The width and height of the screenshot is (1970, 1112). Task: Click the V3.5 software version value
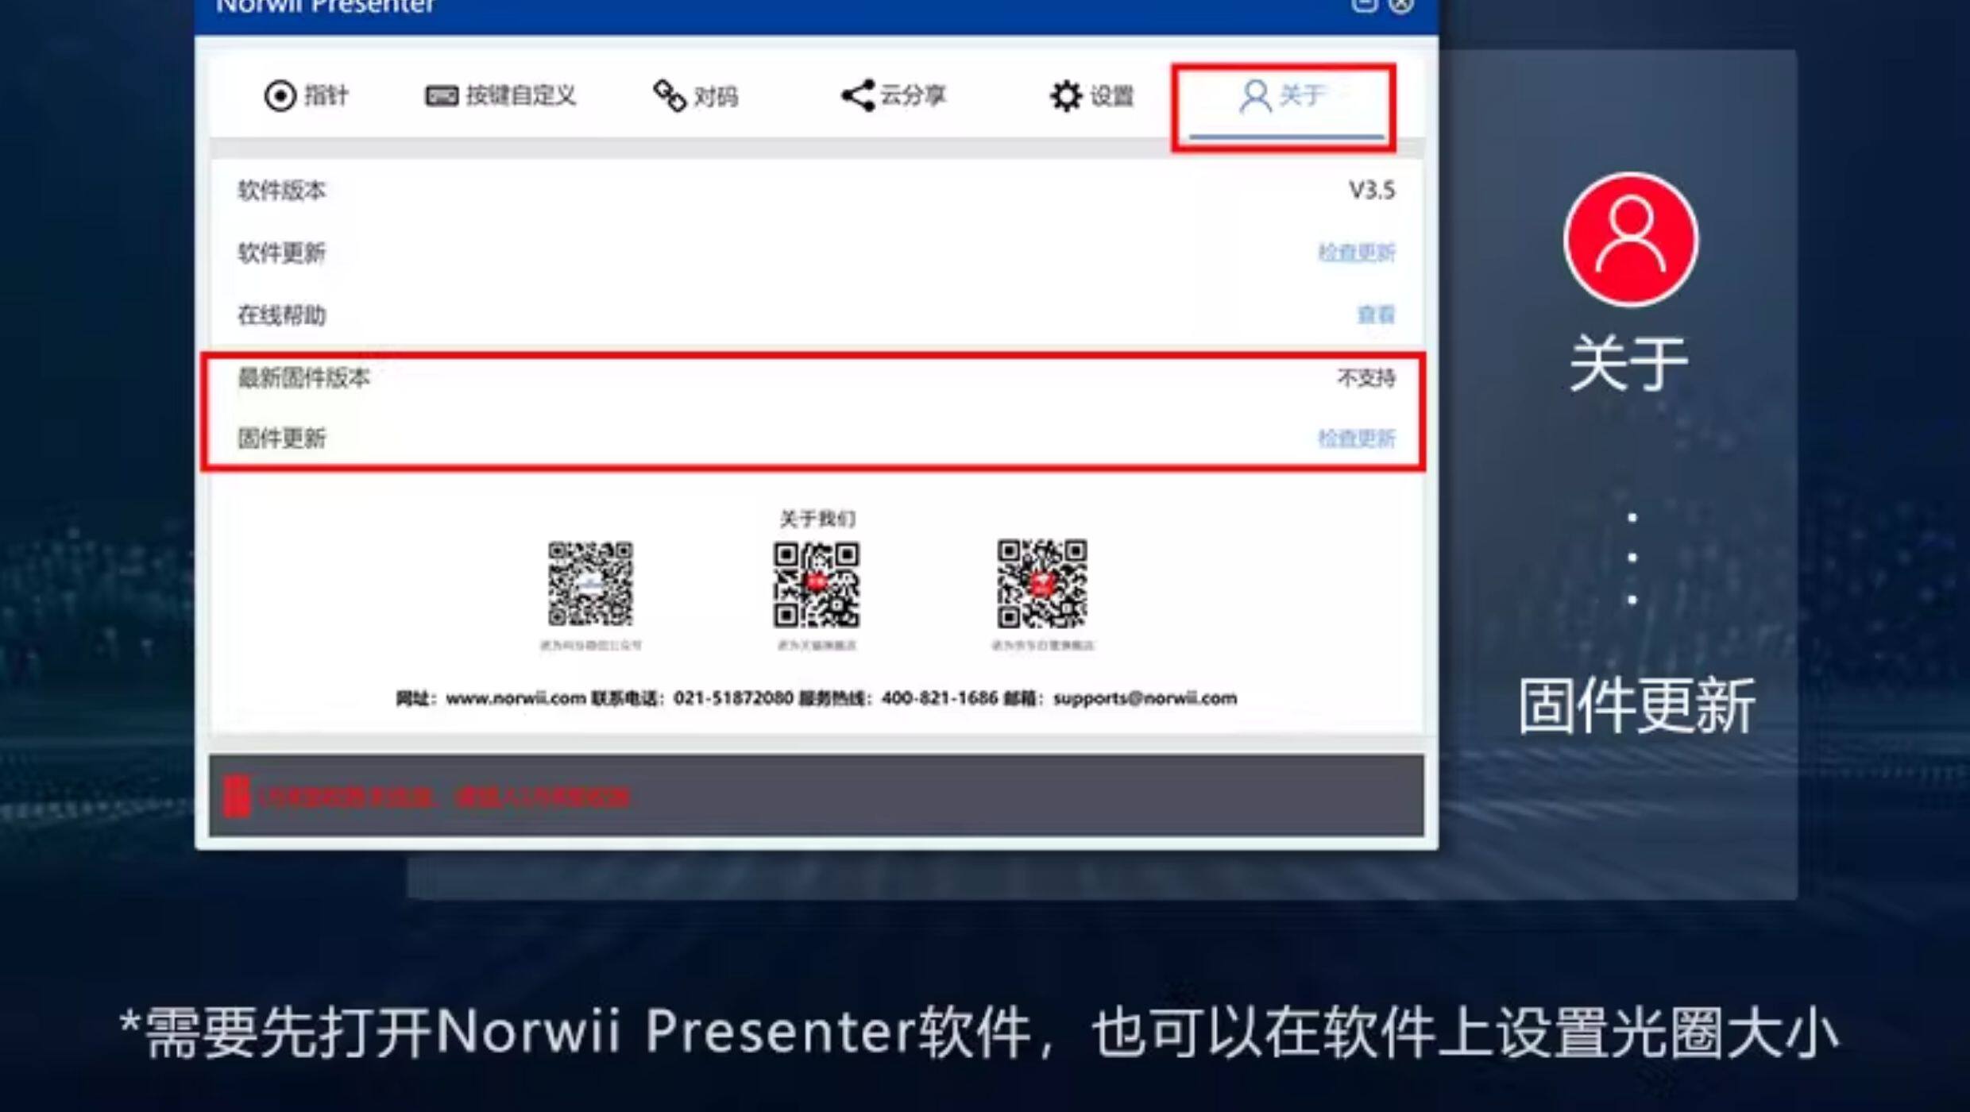pyautogui.click(x=1371, y=191)
